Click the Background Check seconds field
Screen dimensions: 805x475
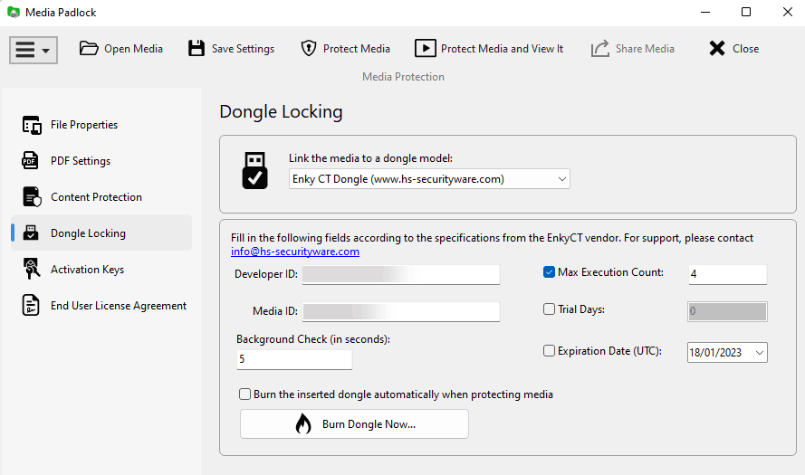pyautogui.click(x=294, y=359)
